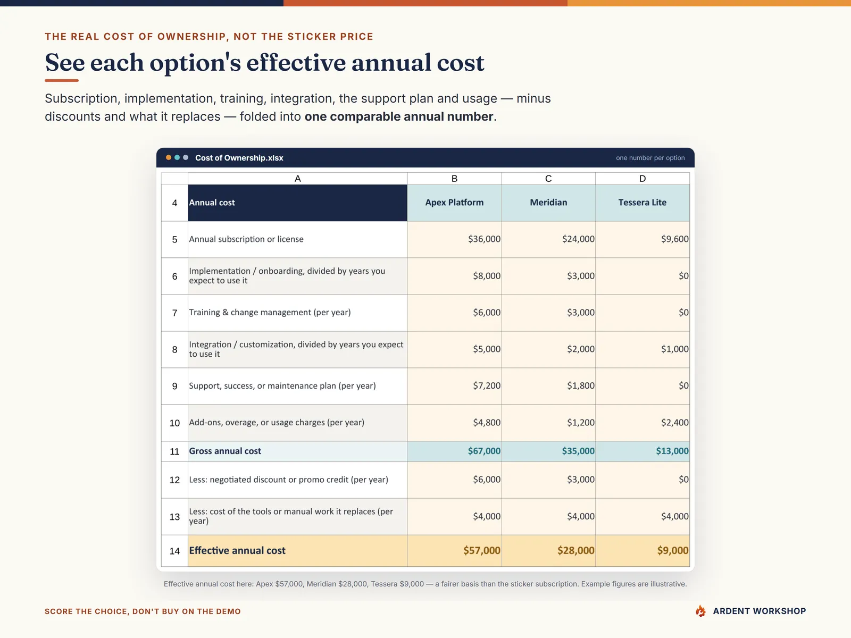Click the $2,000 Meridian integration cell
This screenshot has width=851, height=638.
[548, 349]
